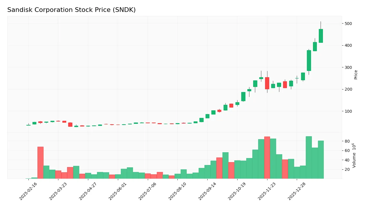The height and width of the screenshot is (208, 365).
Task: Click the chart title 'Sandisk Corporation Stock Price (SNDK)'
Action: (72, 10)
